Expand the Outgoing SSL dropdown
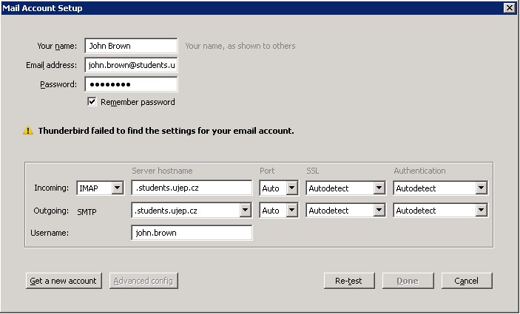The height and width of the screenshot is (314, 520). click(379, 211)
